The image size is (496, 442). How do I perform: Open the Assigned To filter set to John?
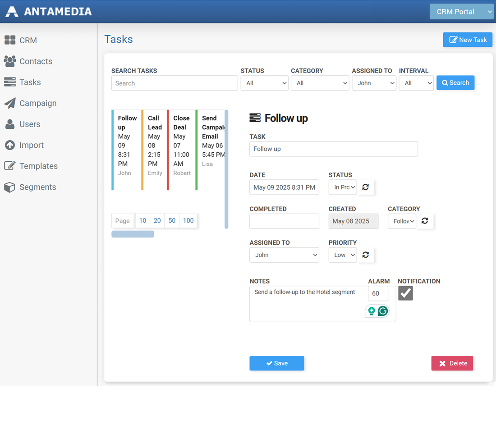click(374, 83)
